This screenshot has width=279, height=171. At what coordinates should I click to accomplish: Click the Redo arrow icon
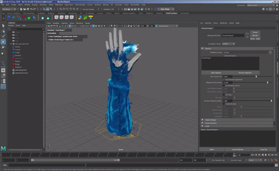(35, 9)
